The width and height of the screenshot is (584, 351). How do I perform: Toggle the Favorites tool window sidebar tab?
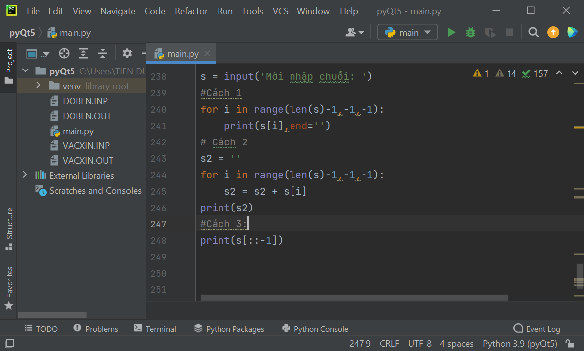(9, 288)
